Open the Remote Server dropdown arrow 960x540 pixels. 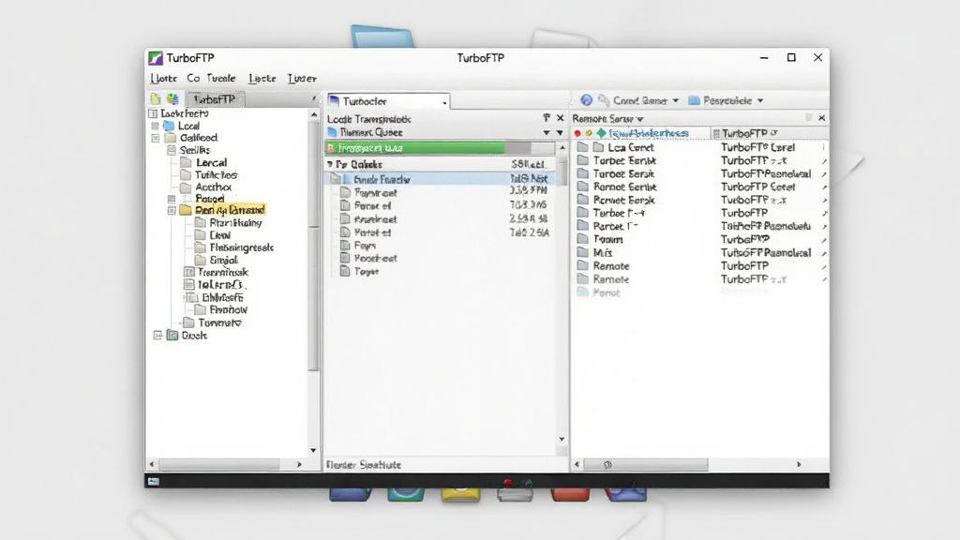[640, 119]
